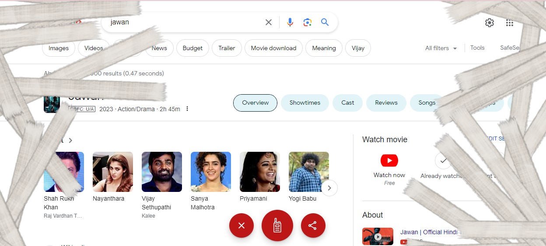The image size is (546, 246).
Task: Click the red close X floating button
Action: (x=241, y=225)
